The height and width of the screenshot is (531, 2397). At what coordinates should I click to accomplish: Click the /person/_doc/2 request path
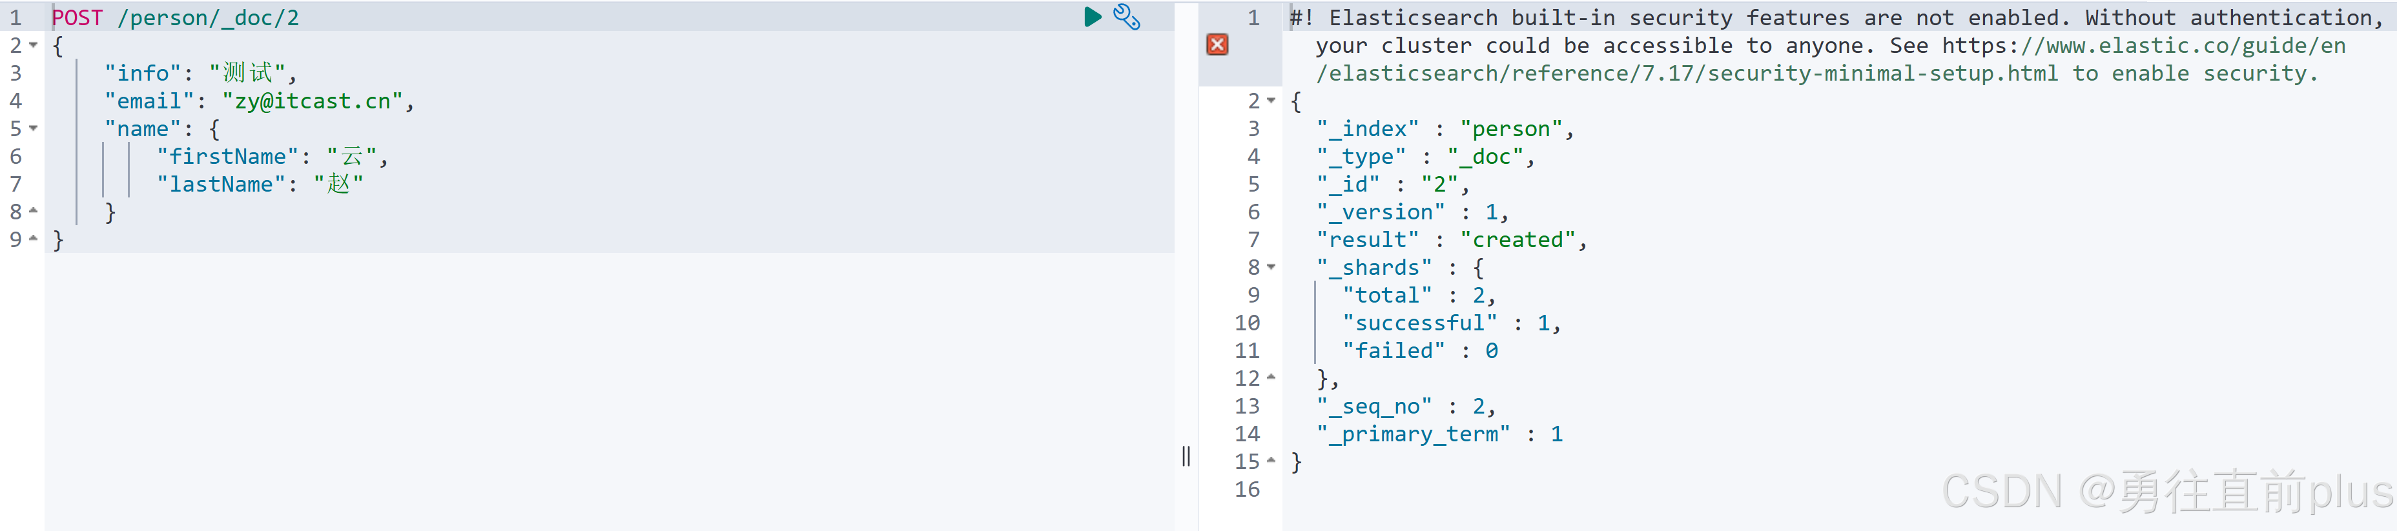coord(209,17)
